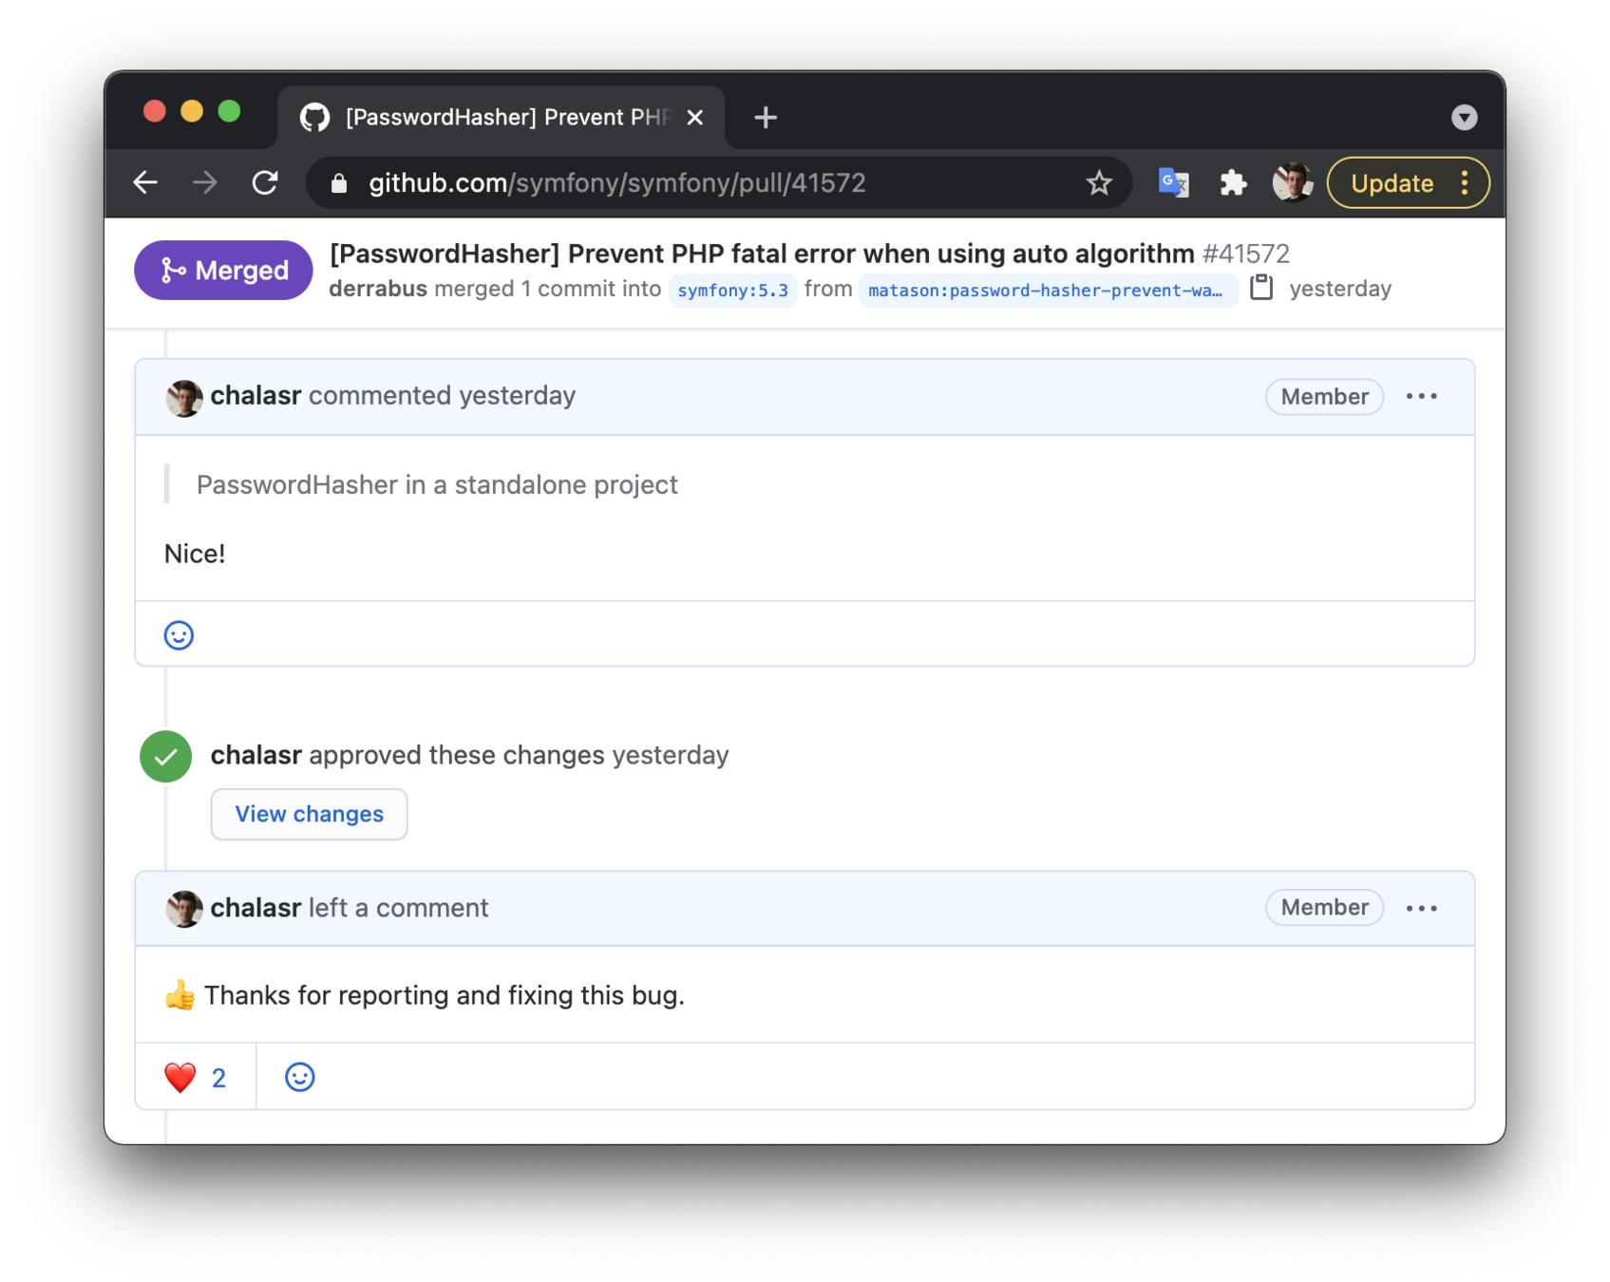The width and height of the screenshot is (1610, 1282).
Task: Close the PasswordHasher tab
Action: tap(695, 117)
